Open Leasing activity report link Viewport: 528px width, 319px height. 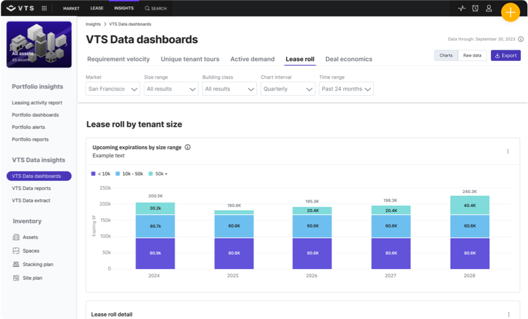pos(37,103)
